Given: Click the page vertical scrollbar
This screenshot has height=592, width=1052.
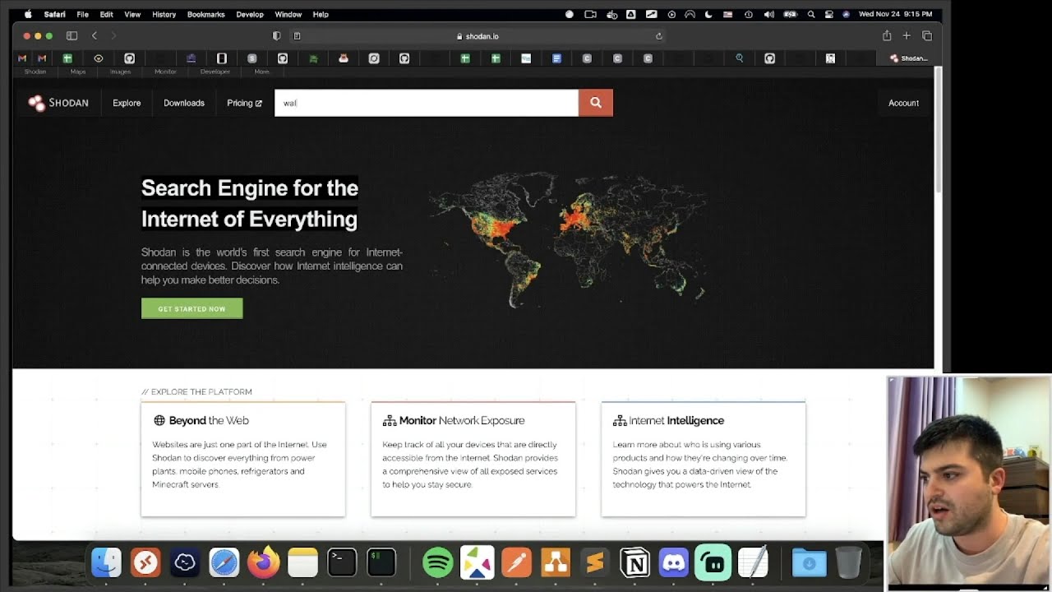Looking at the screenshot, I should pyautogui.click(x=939, y=132).
